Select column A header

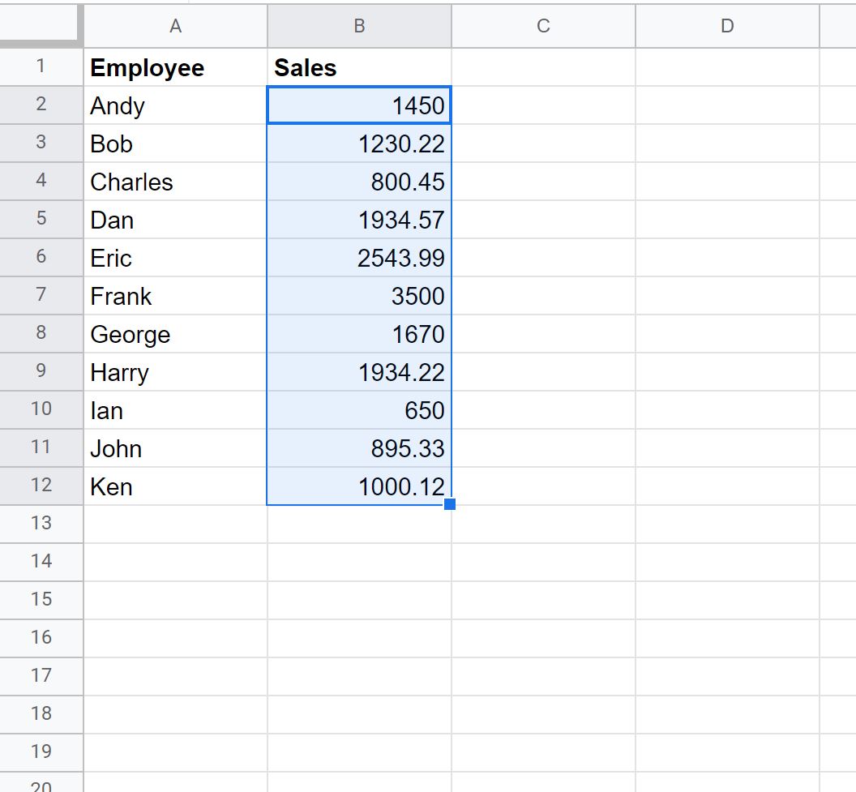(x=175, y=25)
